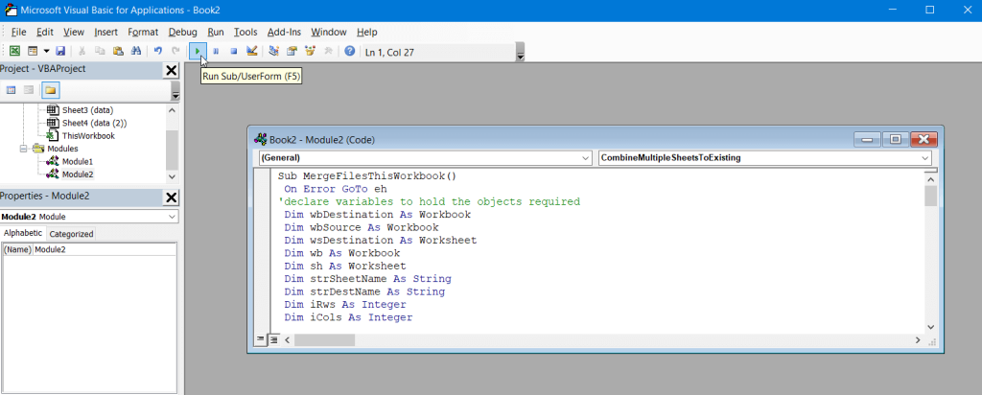Click the Insert UserForm toolbar icon

[33, 52]
